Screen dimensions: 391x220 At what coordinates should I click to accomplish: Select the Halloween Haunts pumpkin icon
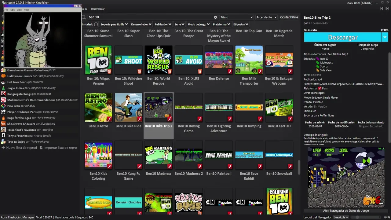3,76
